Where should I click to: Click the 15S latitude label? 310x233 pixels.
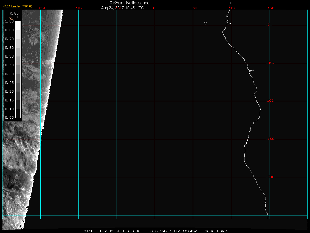pyautogui.click(x=270, y=139)
